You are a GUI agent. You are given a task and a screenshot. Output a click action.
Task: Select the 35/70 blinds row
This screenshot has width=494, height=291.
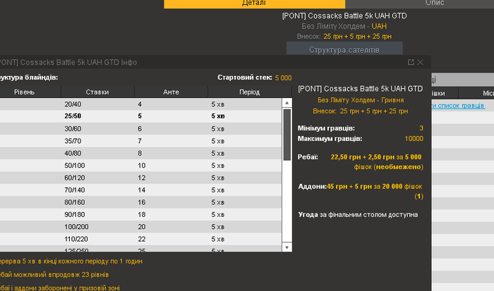[x=141, y=141]
